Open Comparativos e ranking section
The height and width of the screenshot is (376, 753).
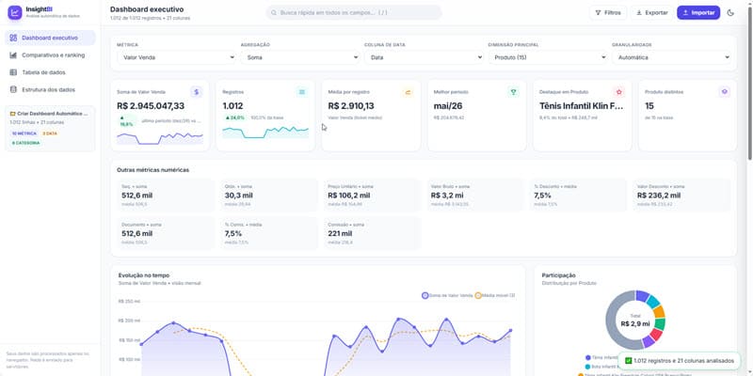[x=50, y=55]
